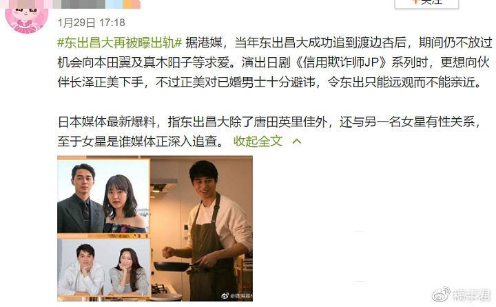The image size is (496, 307).
Task: Click the line starting 至于女星是谁
Action: click(x=141, y=141)
